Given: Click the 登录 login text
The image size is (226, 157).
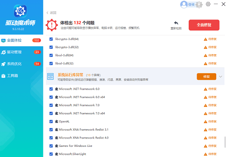Looking at the screenshot, I should point(191,5).
